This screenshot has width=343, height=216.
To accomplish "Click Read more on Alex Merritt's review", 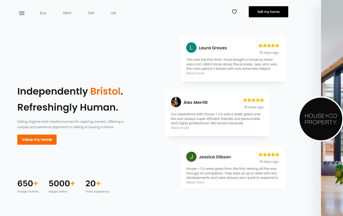I will click(x=180, y=128).
